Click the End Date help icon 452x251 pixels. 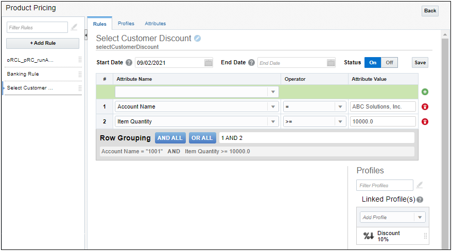click(x=251, y=62)
